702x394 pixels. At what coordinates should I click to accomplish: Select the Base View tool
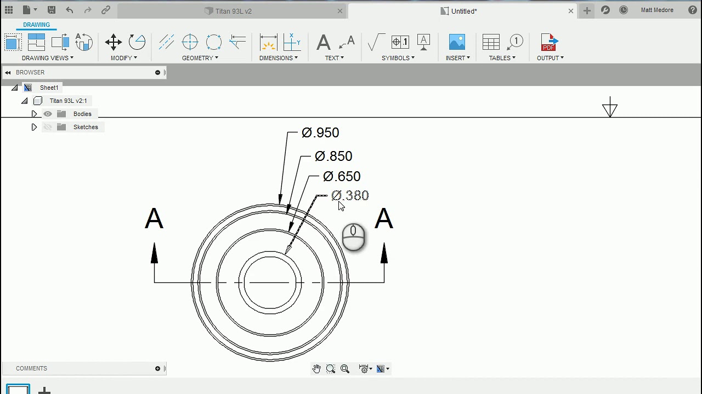click(x=13, y=42)
